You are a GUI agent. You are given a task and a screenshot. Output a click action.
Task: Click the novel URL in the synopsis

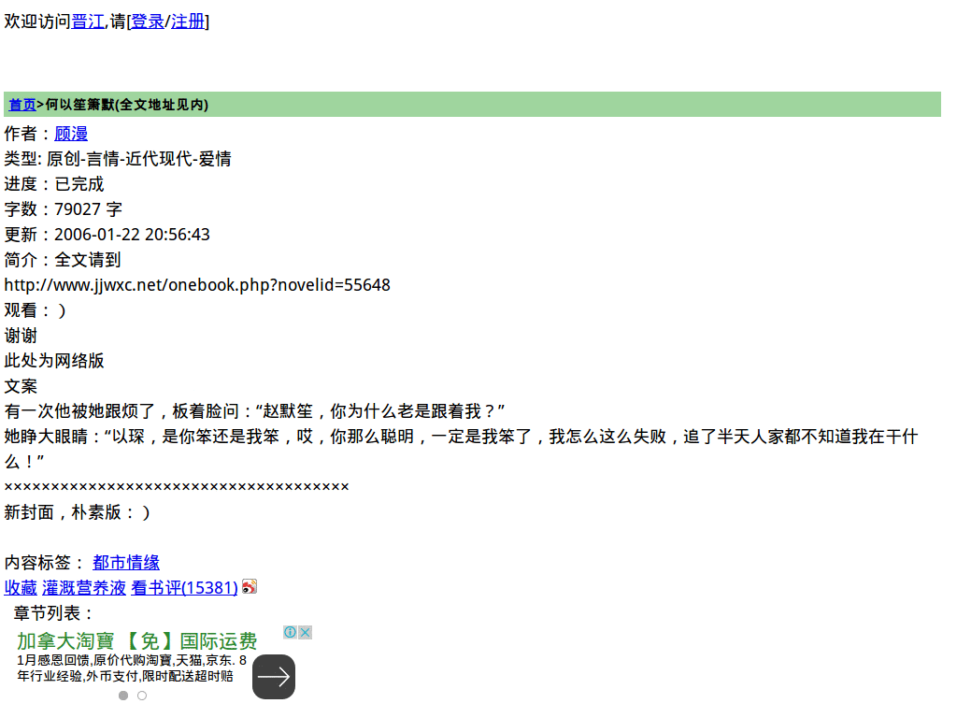coord(197,284)
